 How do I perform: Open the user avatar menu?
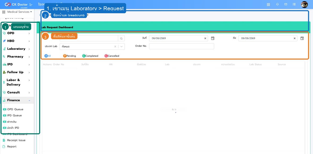pos(305,5)
